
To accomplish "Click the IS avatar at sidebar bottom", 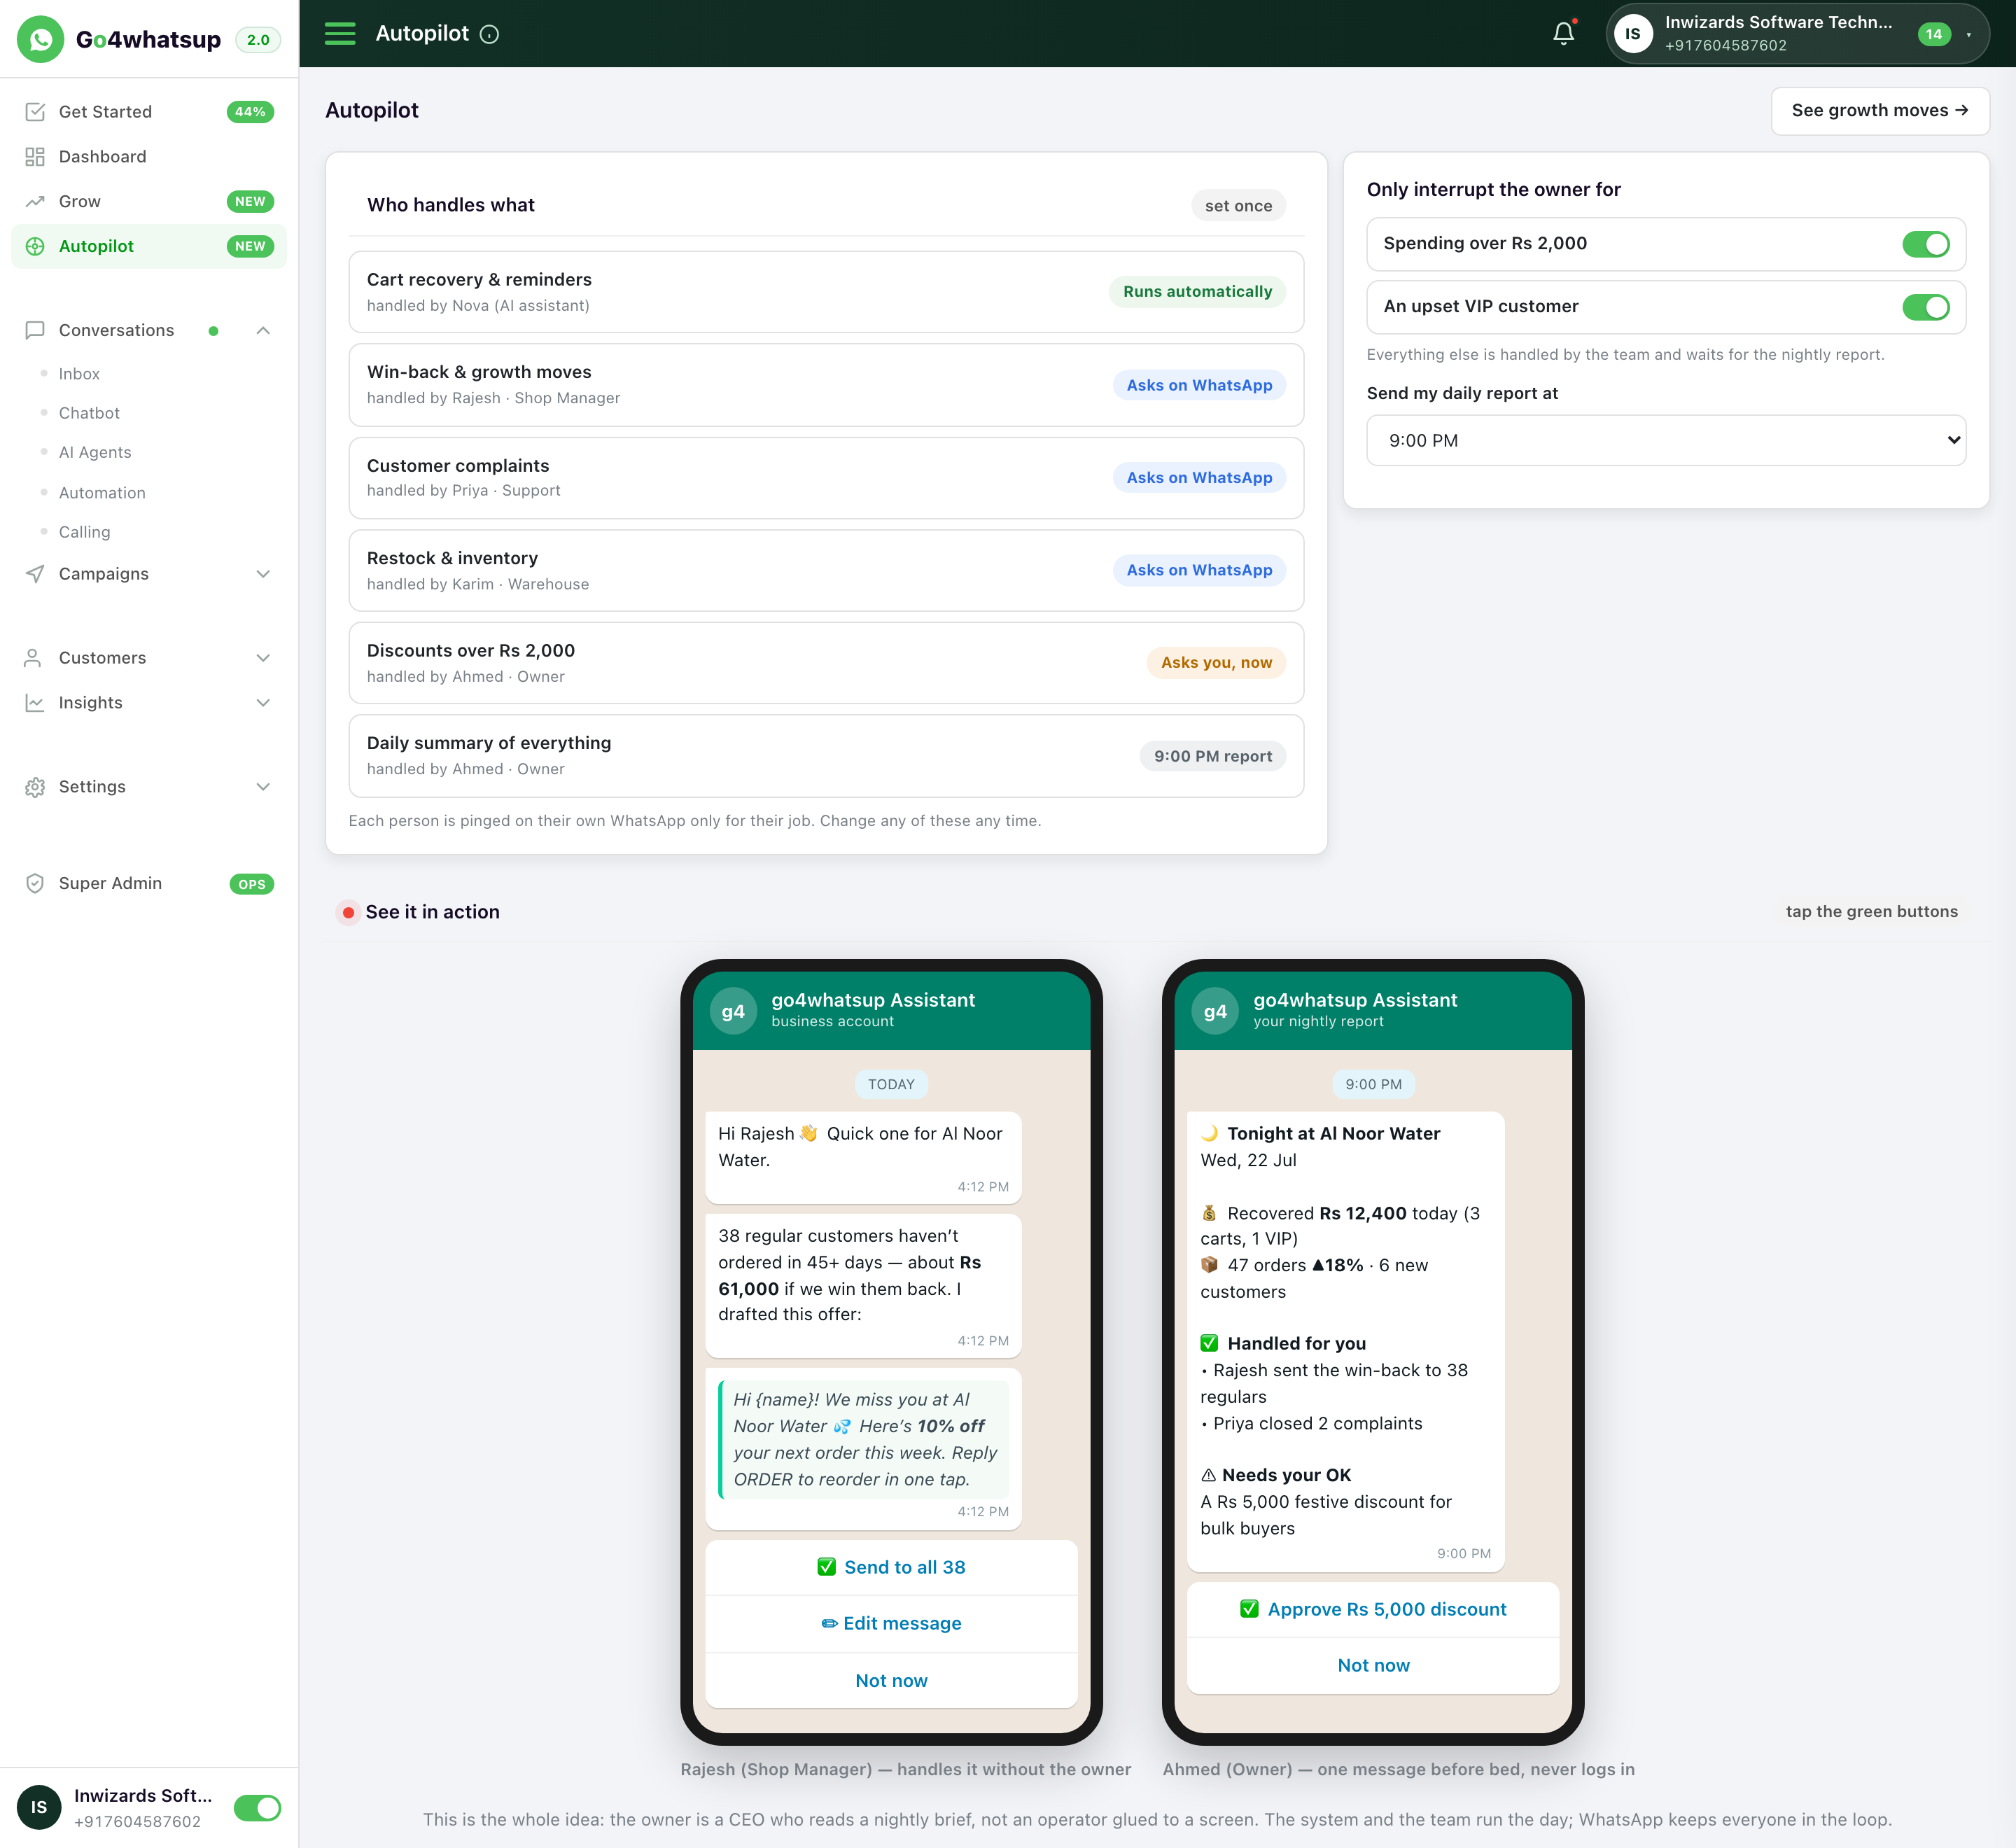I will (39, 1807).
